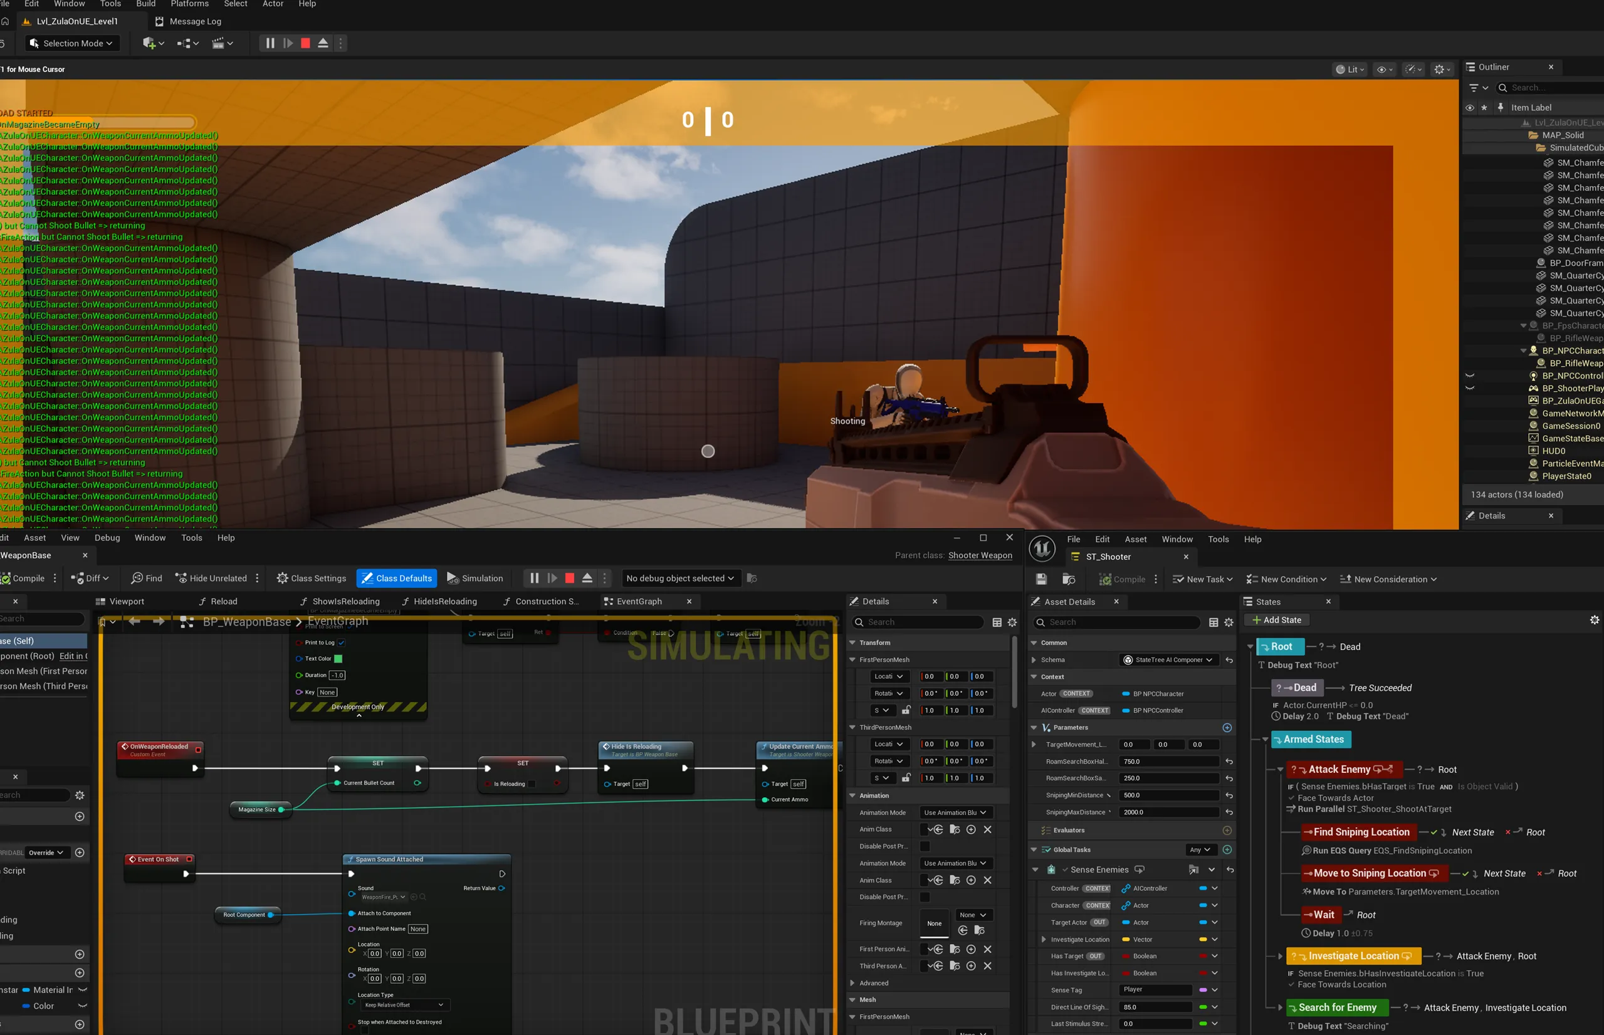
Task: Toggle Is Reloading checkbox on SET node
Action: (x=532, y=784)
